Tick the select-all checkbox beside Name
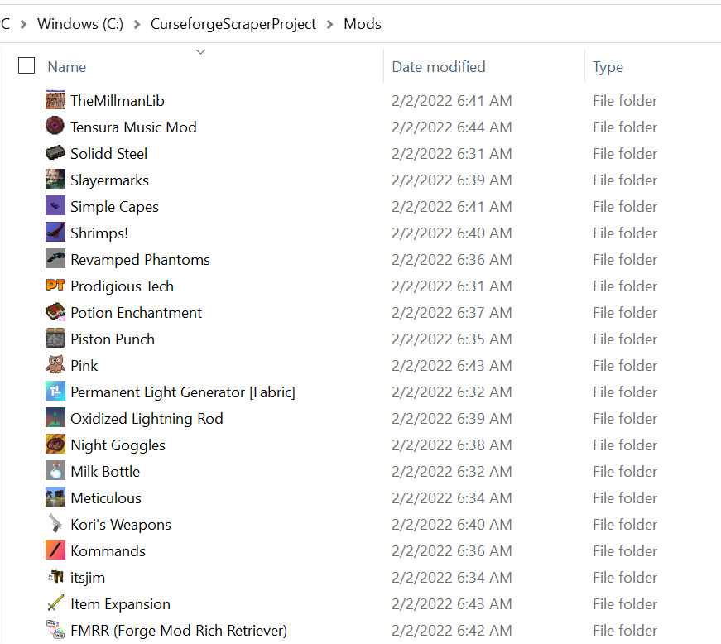Screen dimensions: 721x644 pos(26,65)
